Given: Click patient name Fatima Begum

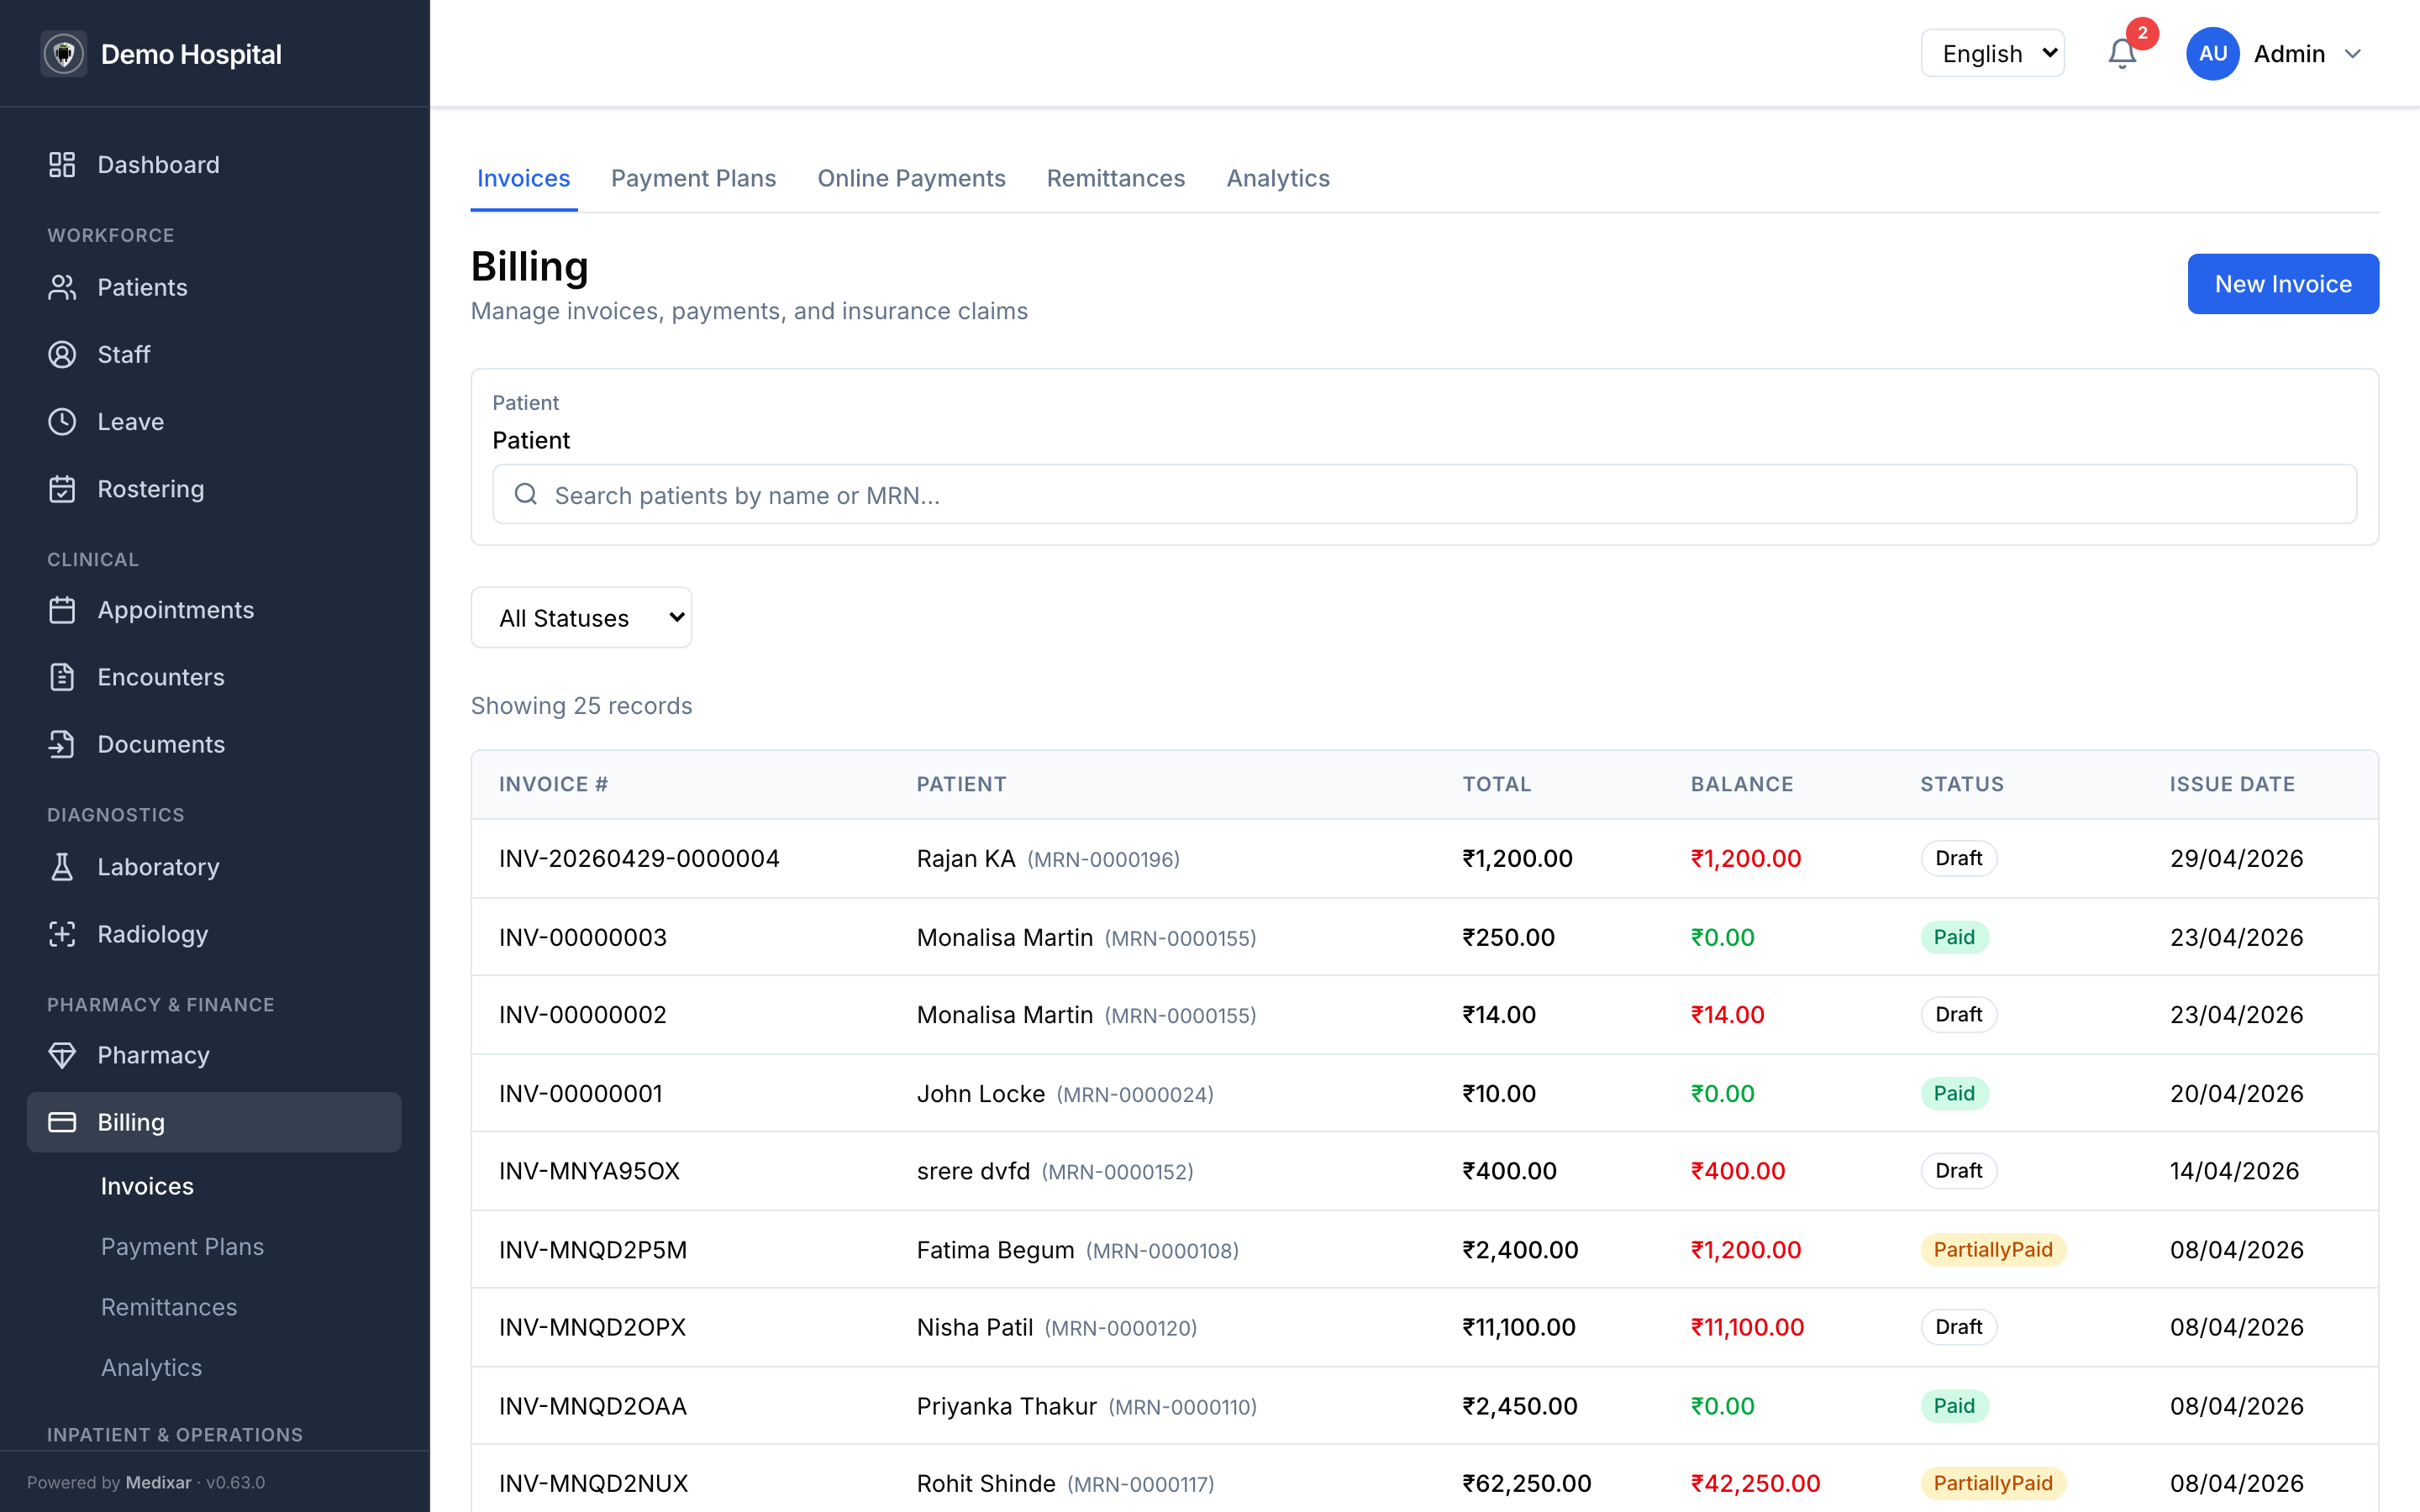Looking at the screenshot, I should (996, 1249).
